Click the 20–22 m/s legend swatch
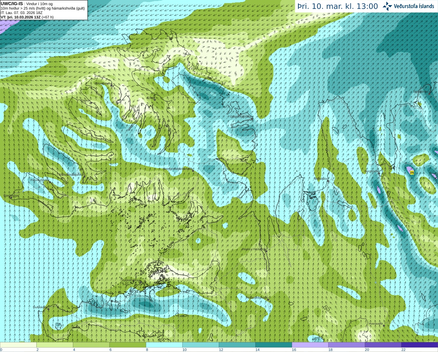This screenshot has height=352, width=438. 383,344
